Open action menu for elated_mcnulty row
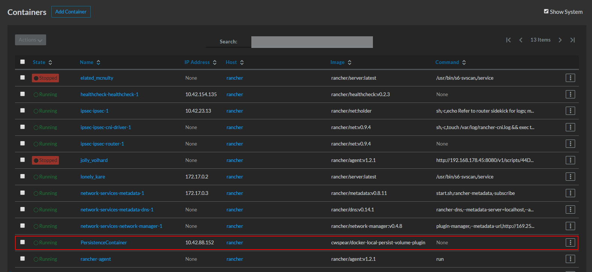The width and height of the screenshot is (592, 272). pos(570,78)
